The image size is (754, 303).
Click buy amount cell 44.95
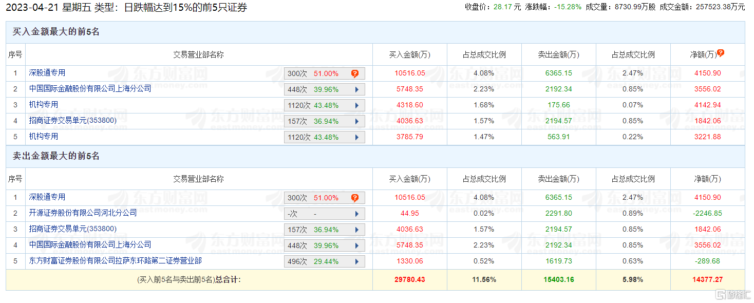click(x=410, y=213)
